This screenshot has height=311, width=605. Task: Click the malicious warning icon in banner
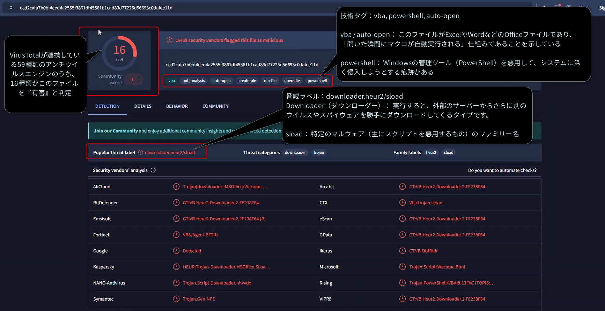pyautogui.click(x=169, y=40)
